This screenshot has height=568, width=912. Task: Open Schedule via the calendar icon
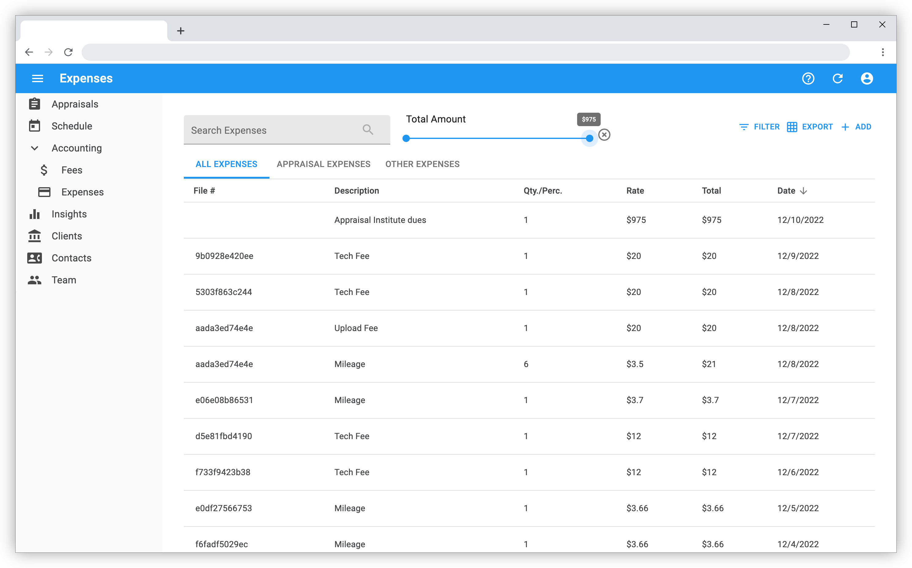[x=35, y=126]
